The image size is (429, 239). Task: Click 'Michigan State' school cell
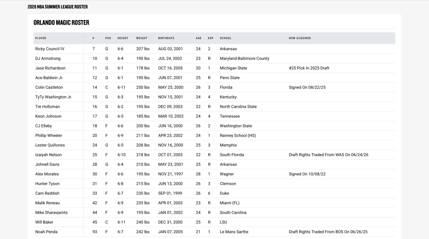point(233,68)
